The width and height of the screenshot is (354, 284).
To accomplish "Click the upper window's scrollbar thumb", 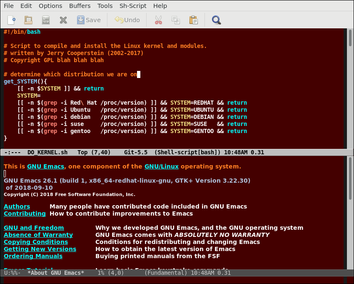I will (x=350, y=38).
